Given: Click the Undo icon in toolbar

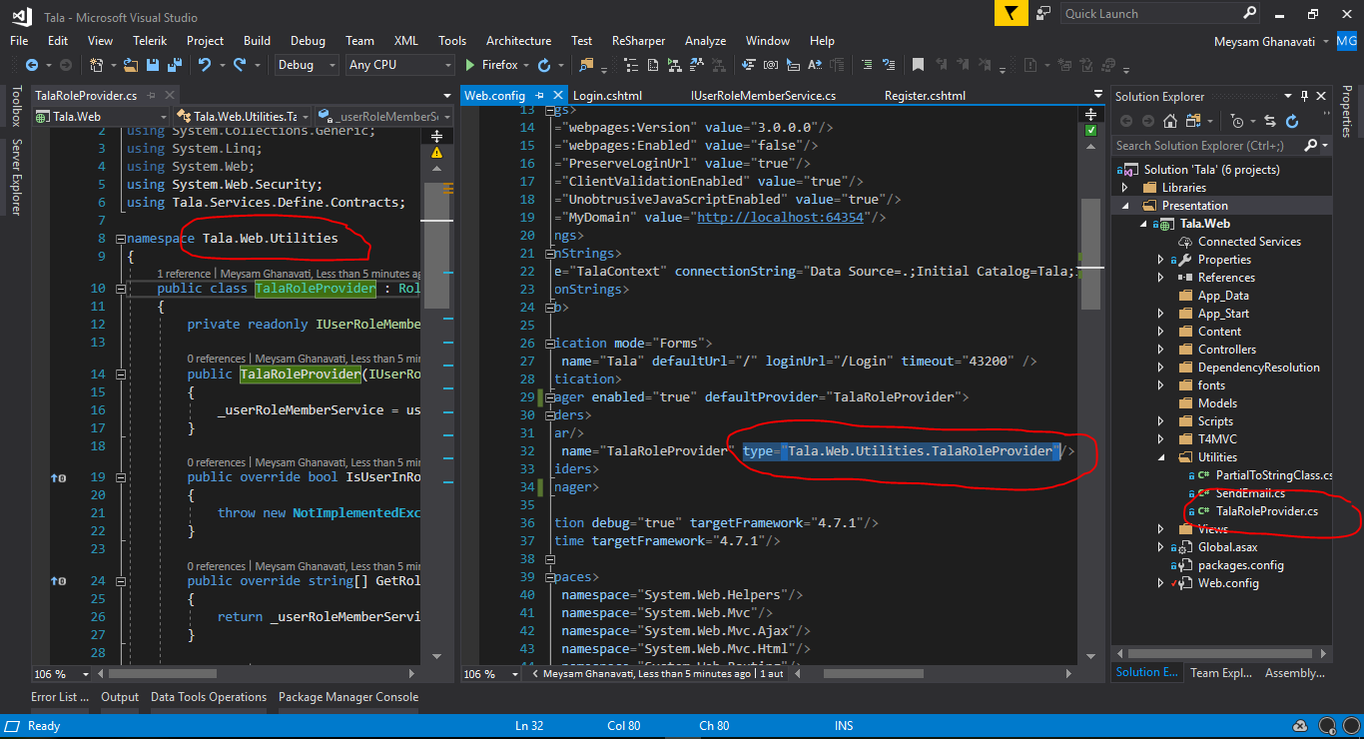Looking at the screenshot, I should [x=205, y=65].
